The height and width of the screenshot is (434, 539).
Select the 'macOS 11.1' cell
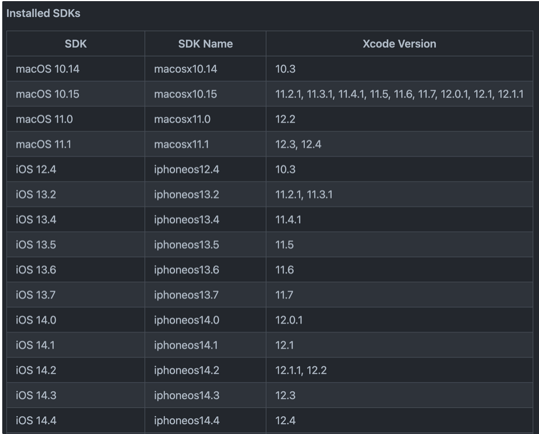76,144
